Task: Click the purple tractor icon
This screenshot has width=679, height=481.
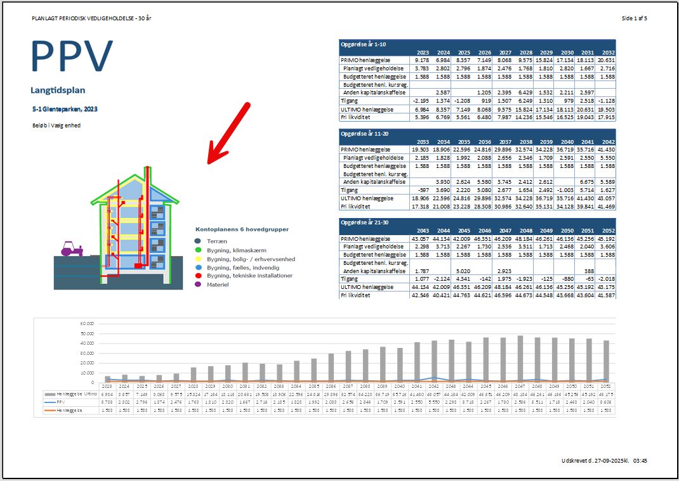Action: [x=72, y=248]
